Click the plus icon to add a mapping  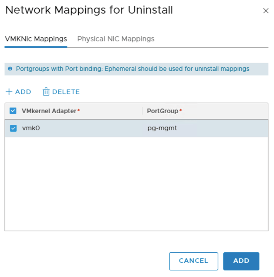[9, 92]
